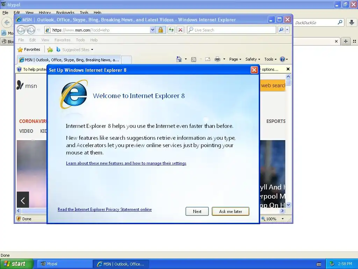Close the current Mypal tab
358x269 pixels.
pyautogui.click(x=336, y=41)
